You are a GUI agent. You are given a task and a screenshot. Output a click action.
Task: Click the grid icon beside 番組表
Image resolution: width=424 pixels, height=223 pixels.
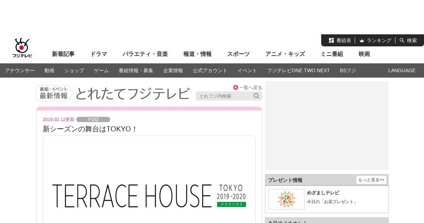331,40
